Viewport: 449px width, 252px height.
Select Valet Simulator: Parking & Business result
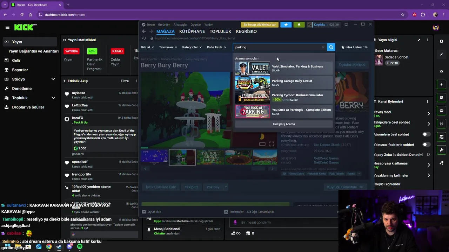pos(284,68)
